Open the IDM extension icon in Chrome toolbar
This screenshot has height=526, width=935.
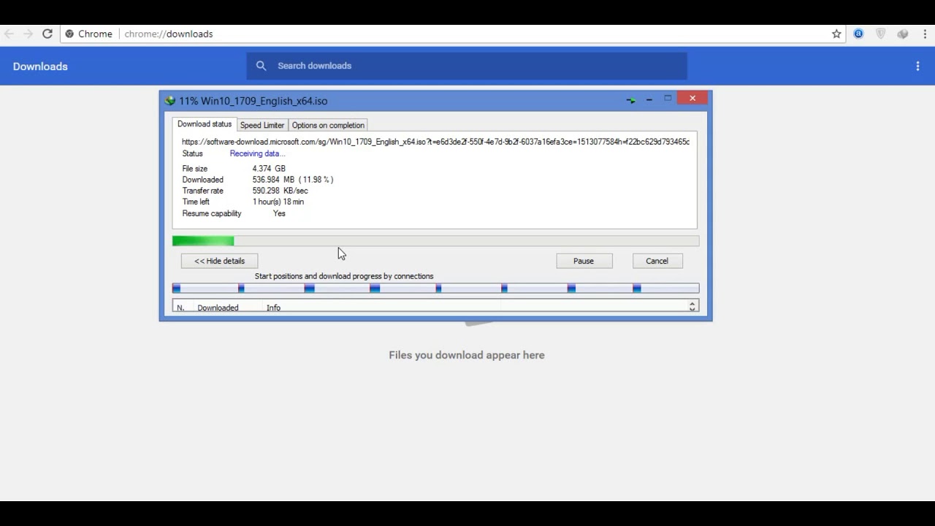903,34
